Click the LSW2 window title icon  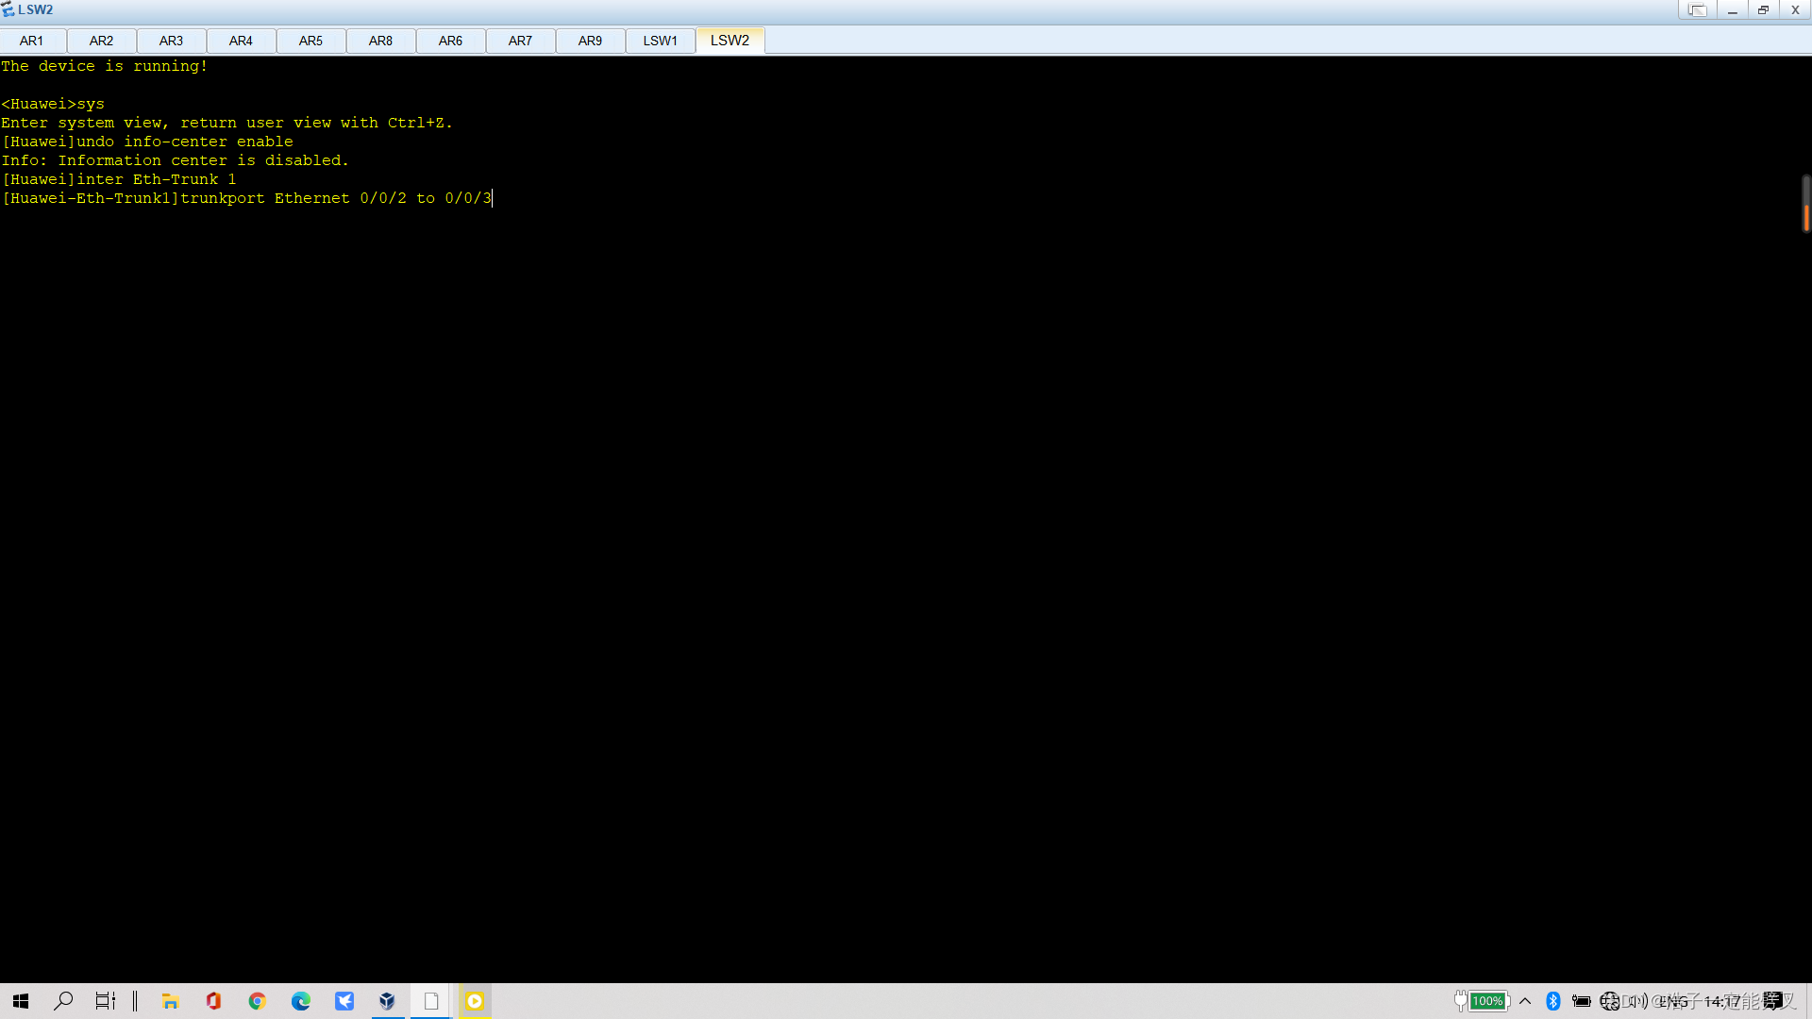pyautogui.click(x=8, y=9)
